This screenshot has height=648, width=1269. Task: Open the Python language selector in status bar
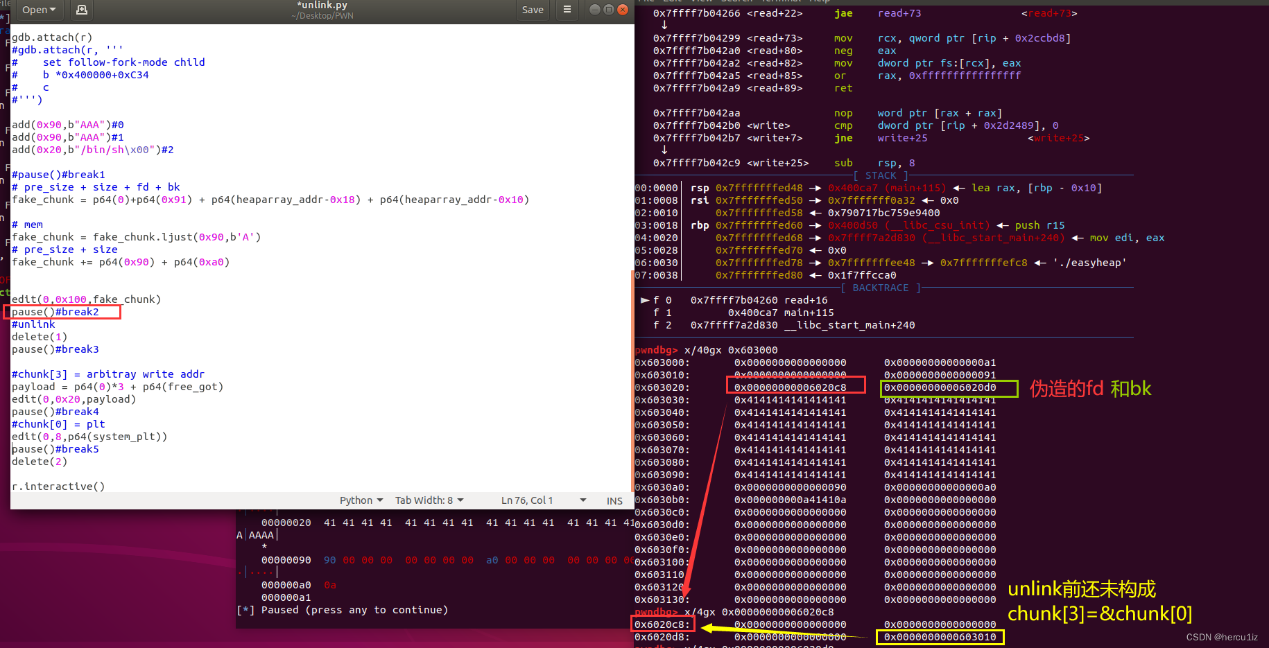pyautogui.click(x=361, y=500)
